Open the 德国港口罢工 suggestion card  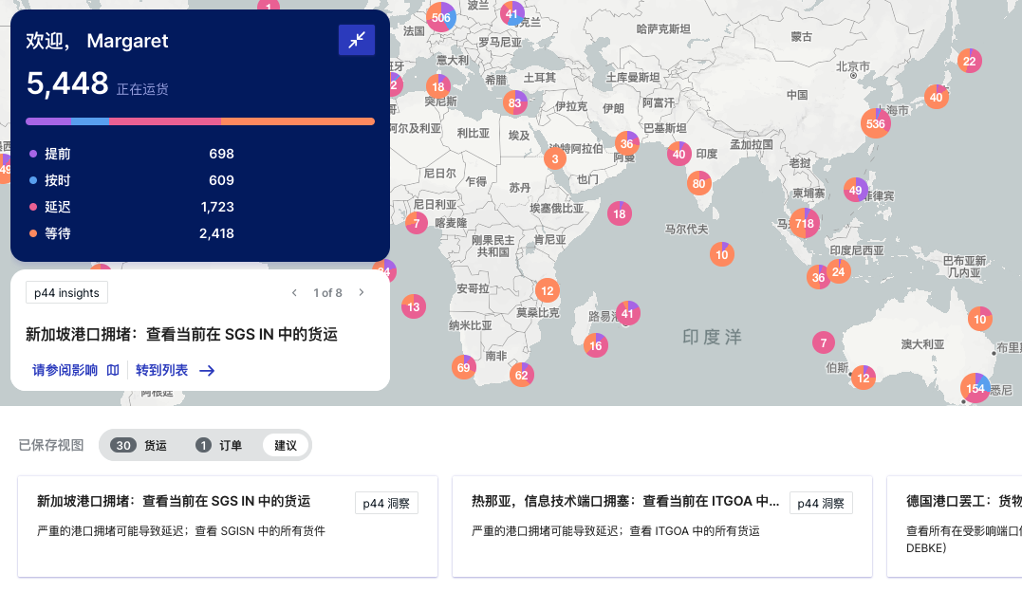click(x=955, y=526)
